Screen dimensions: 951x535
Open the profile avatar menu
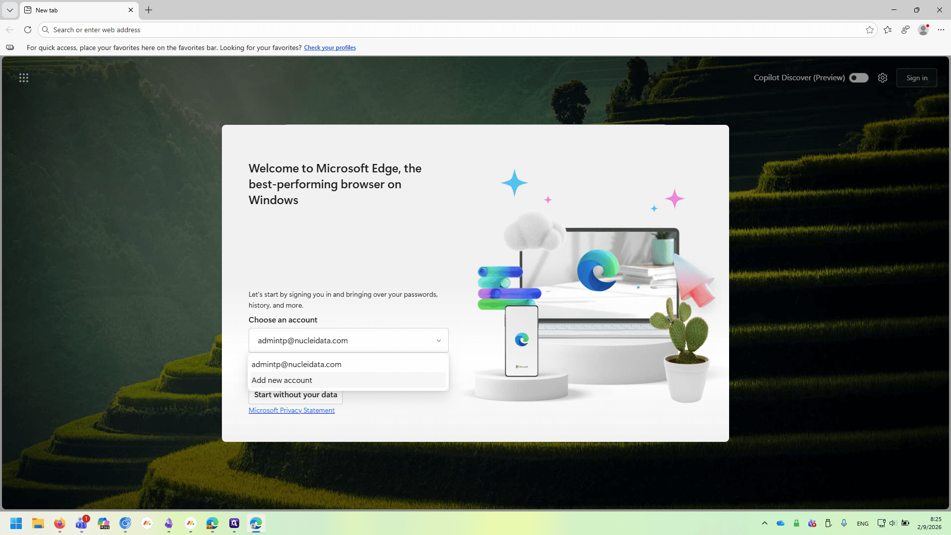coord(923,30)
